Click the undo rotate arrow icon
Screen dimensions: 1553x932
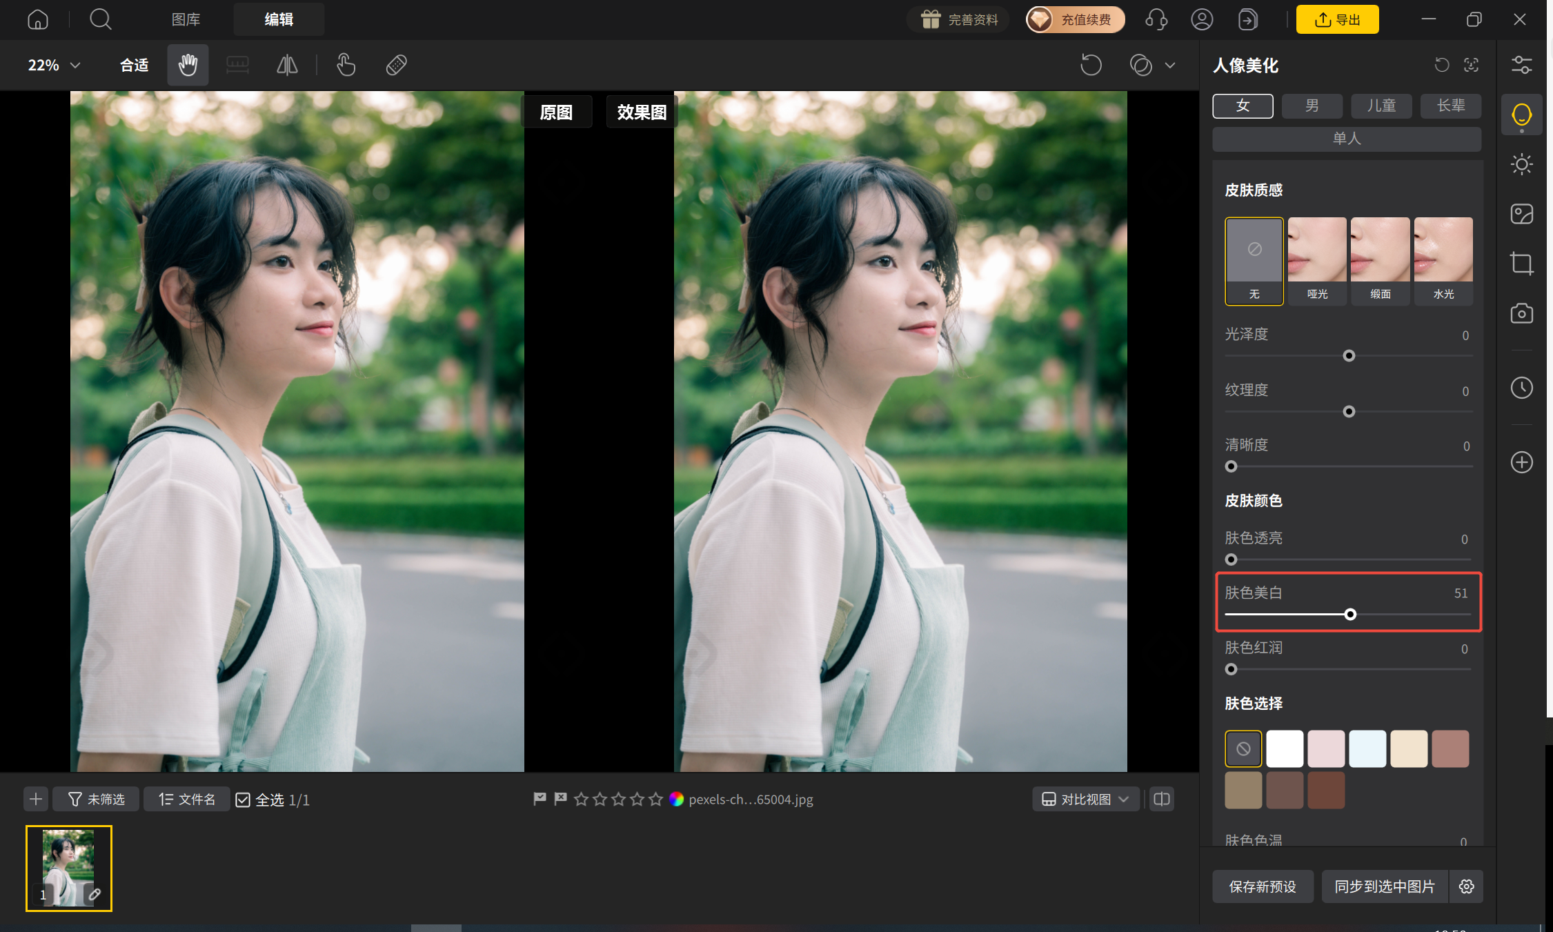[x=1091, y=65]
